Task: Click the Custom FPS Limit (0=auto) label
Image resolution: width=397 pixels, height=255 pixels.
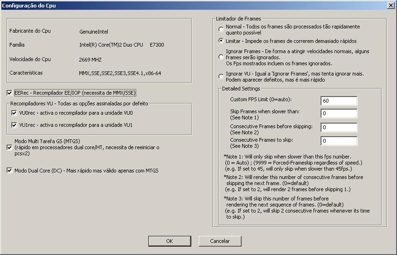Action: coord(261,99)
